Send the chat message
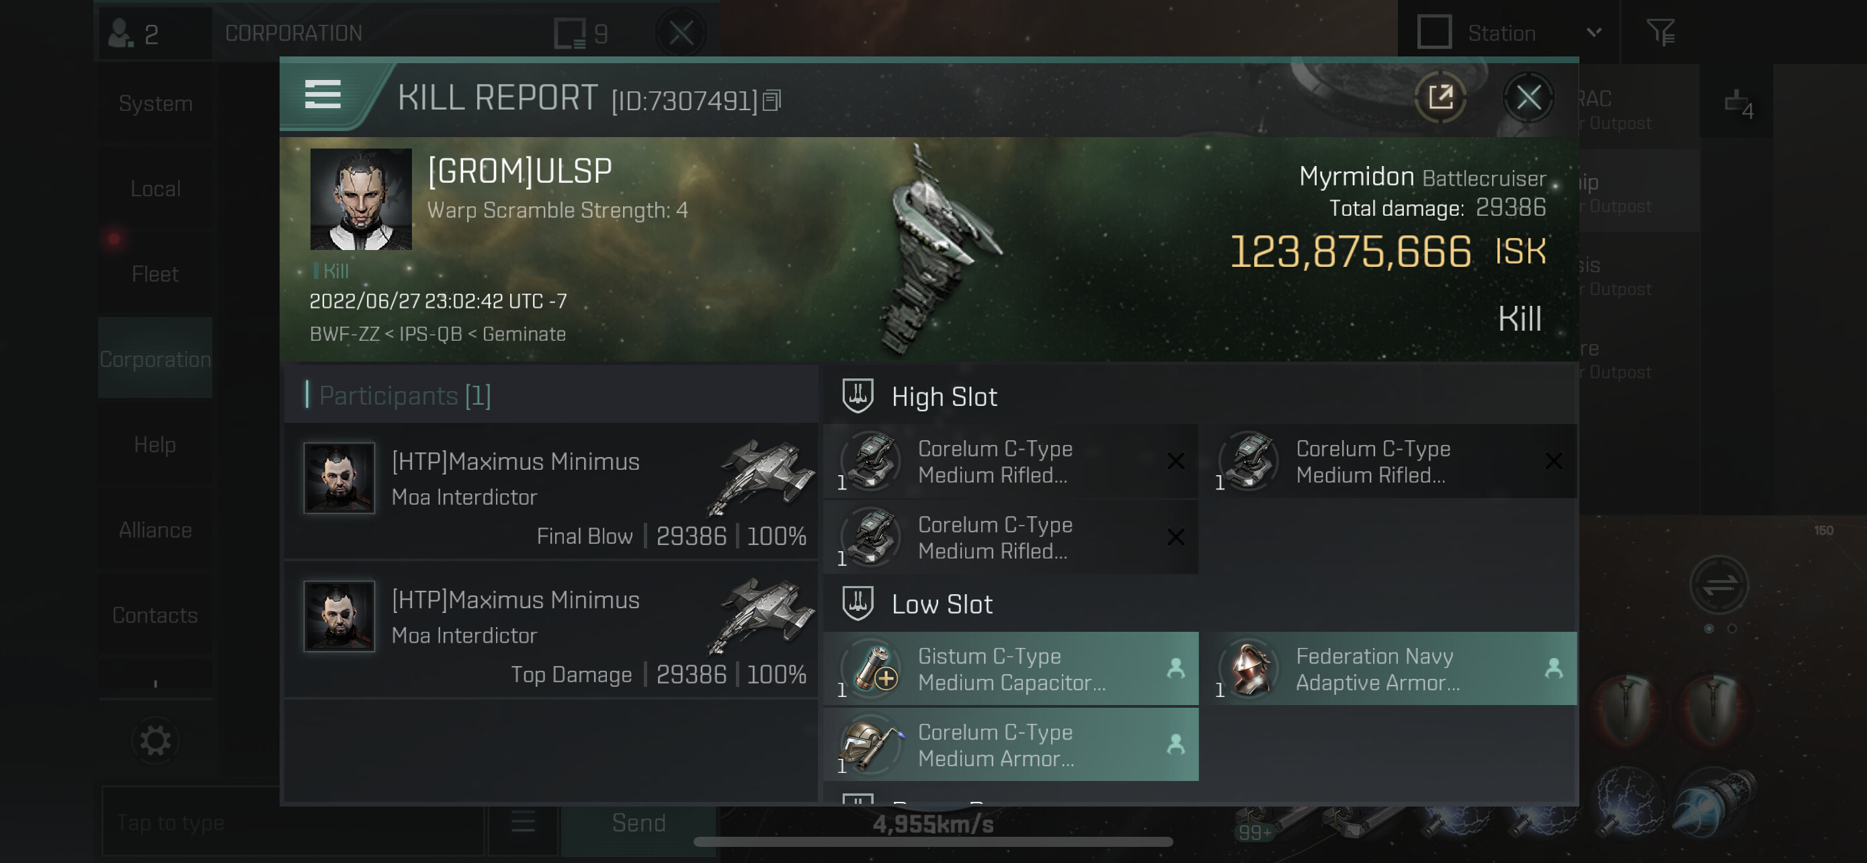This screenshot has width=1867, height=863. pyautogui.click(x=638, y=823)
